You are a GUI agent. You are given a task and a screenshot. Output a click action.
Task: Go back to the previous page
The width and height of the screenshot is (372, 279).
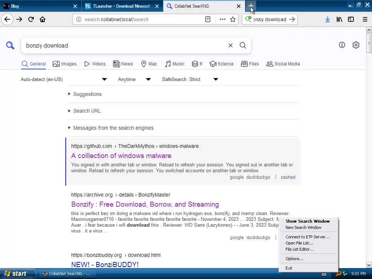click(x=7, y=19)
